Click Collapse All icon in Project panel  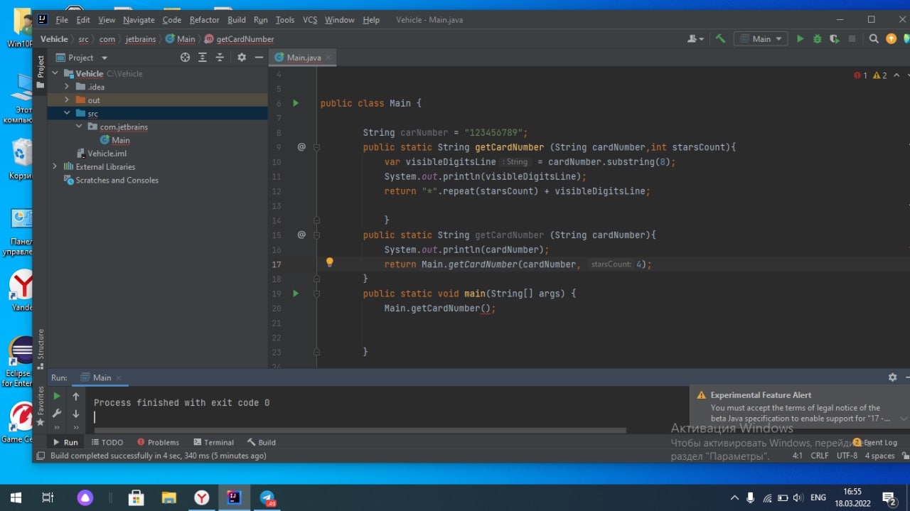tap(220, 58)
